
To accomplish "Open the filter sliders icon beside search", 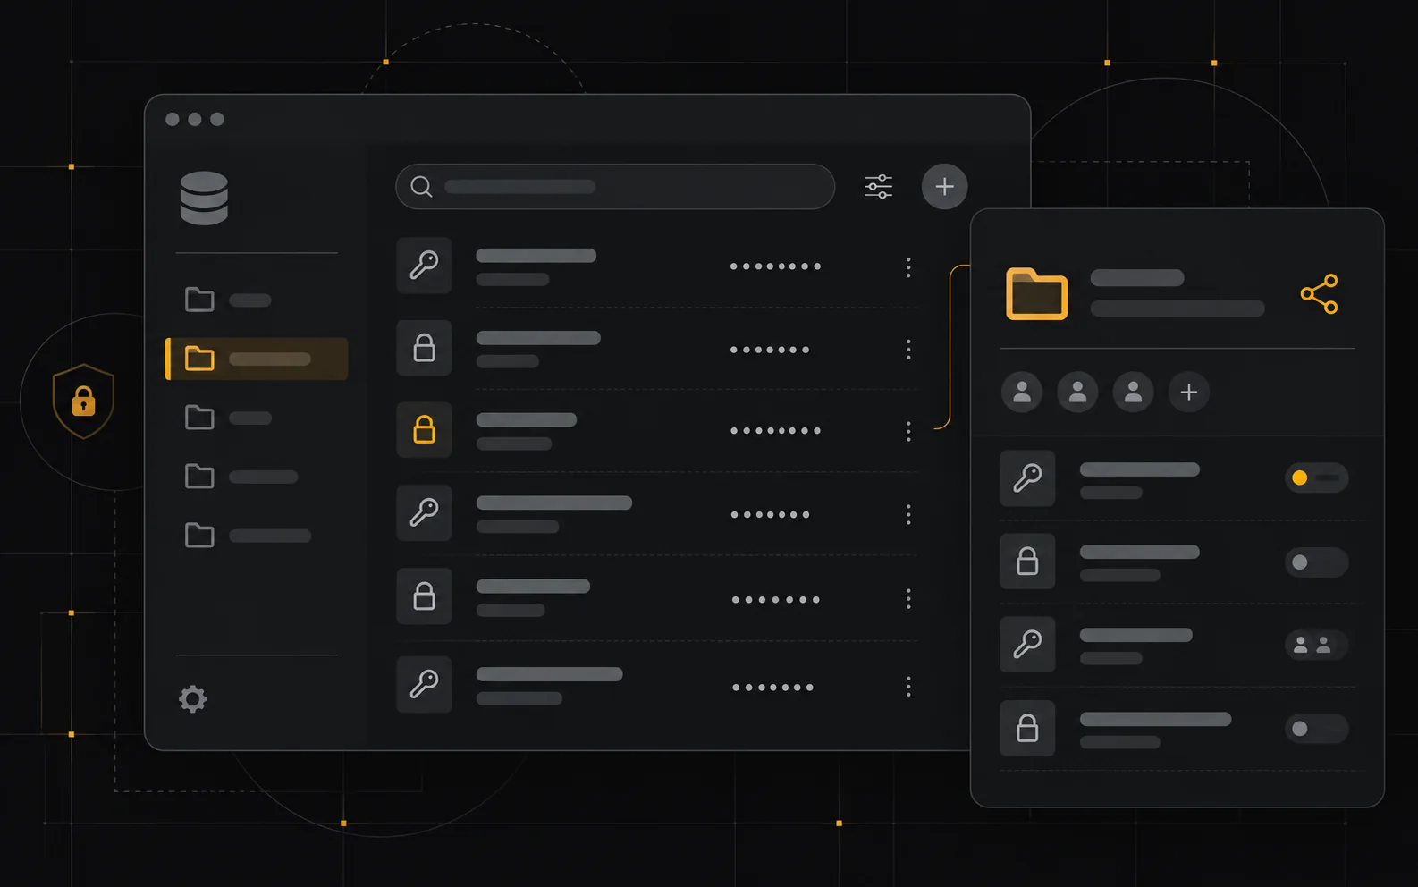I will click(x=879, y=186).
